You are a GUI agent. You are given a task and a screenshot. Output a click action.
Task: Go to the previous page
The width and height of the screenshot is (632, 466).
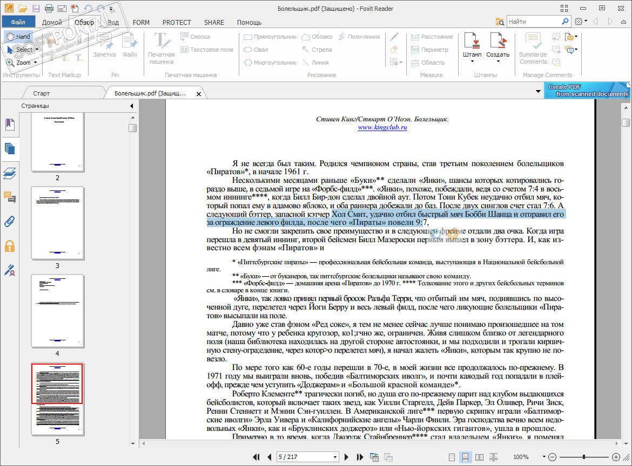click(269, 457)
